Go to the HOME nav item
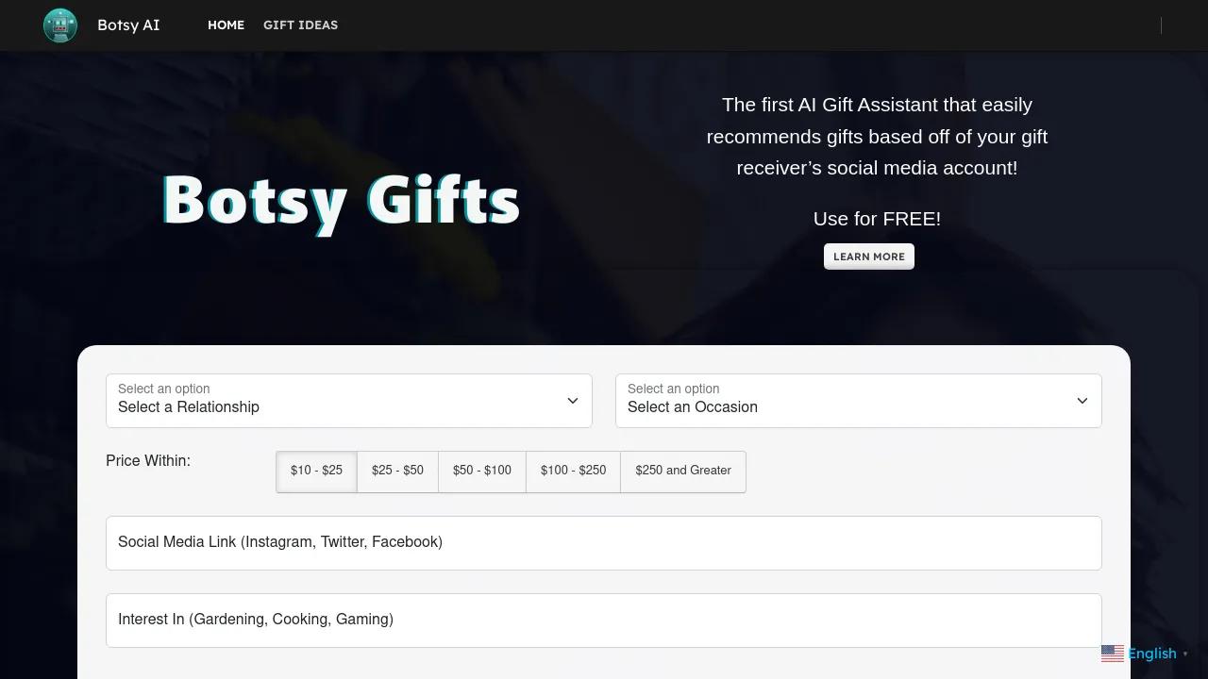Viewport: 1208px width, 679px height. (x=226, y=25)
